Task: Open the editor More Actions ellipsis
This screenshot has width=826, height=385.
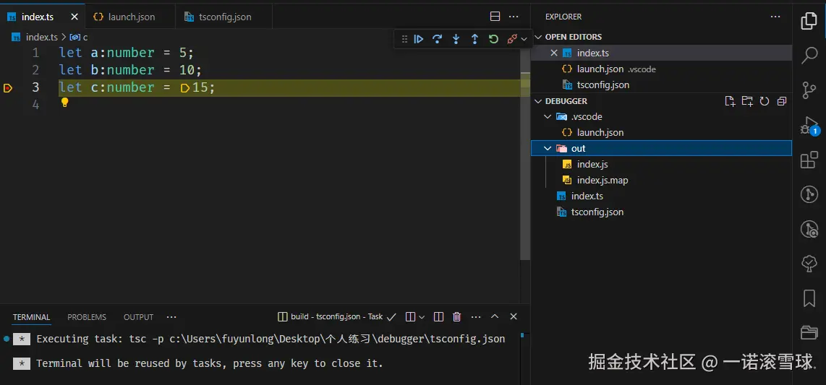Action: pos(514,17)
